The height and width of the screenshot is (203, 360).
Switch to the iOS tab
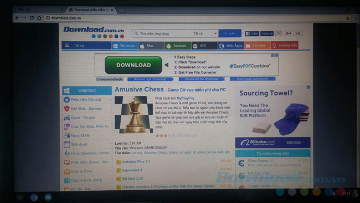(204, 45)
